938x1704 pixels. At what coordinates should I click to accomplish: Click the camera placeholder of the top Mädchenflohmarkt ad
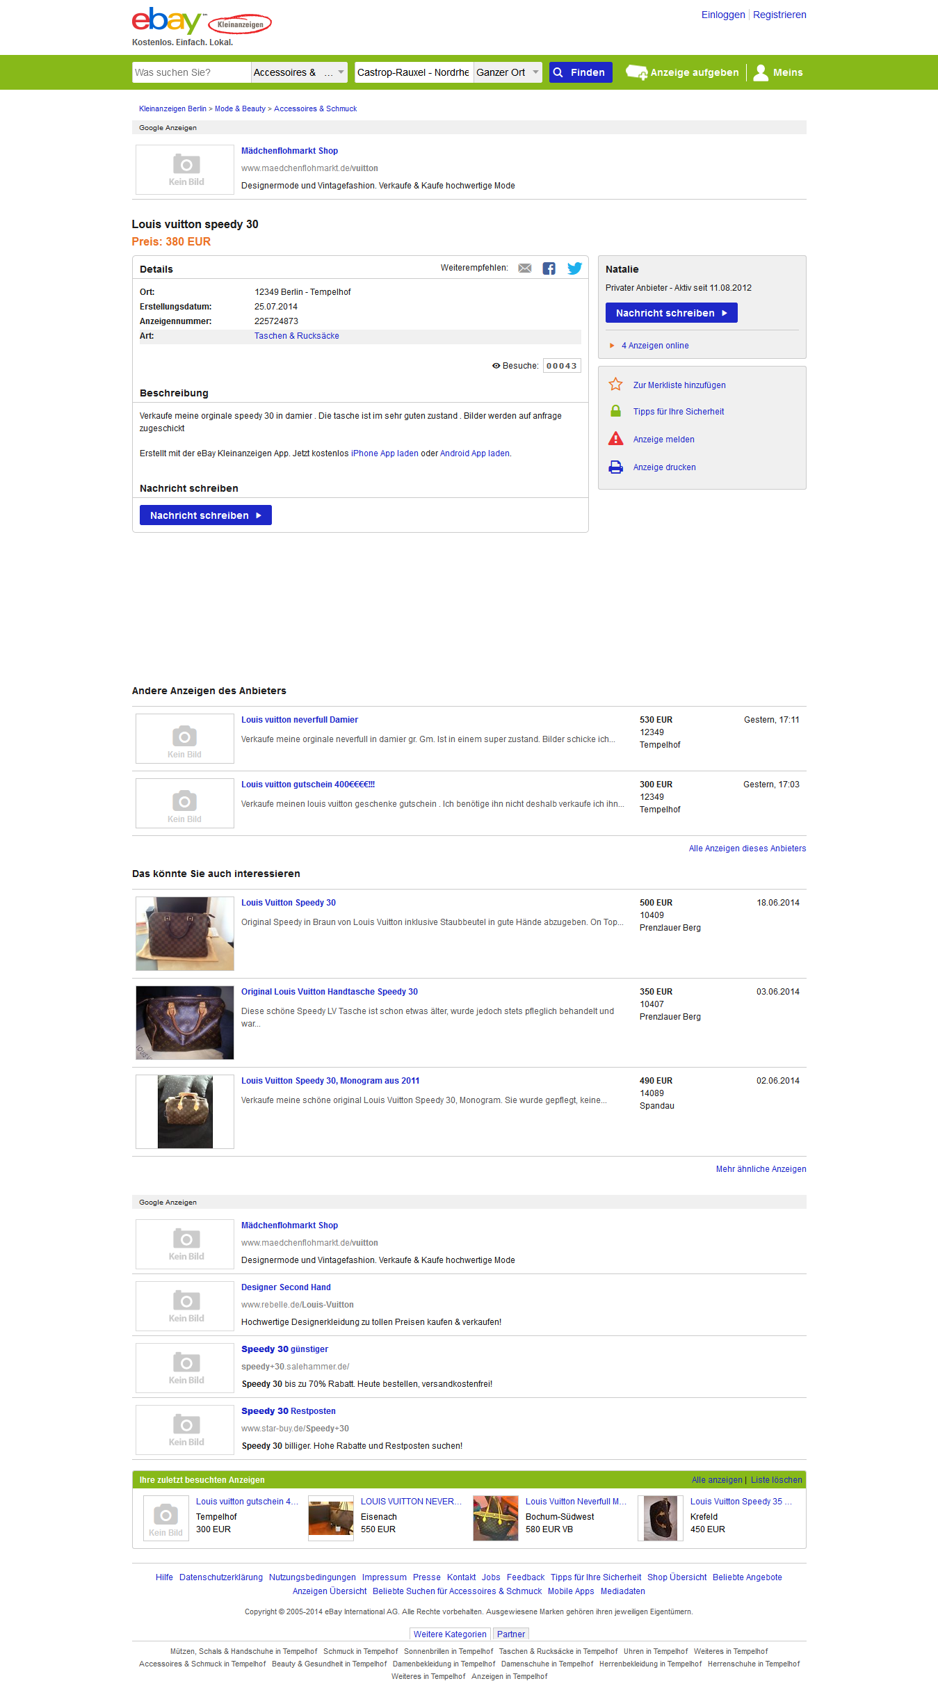(x=185, y=170)
